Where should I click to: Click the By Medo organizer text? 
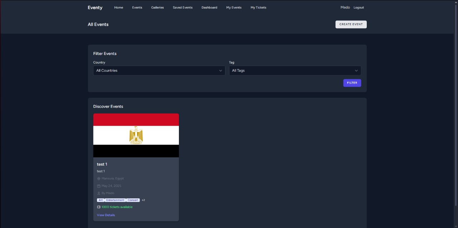(x=108, y=193)
